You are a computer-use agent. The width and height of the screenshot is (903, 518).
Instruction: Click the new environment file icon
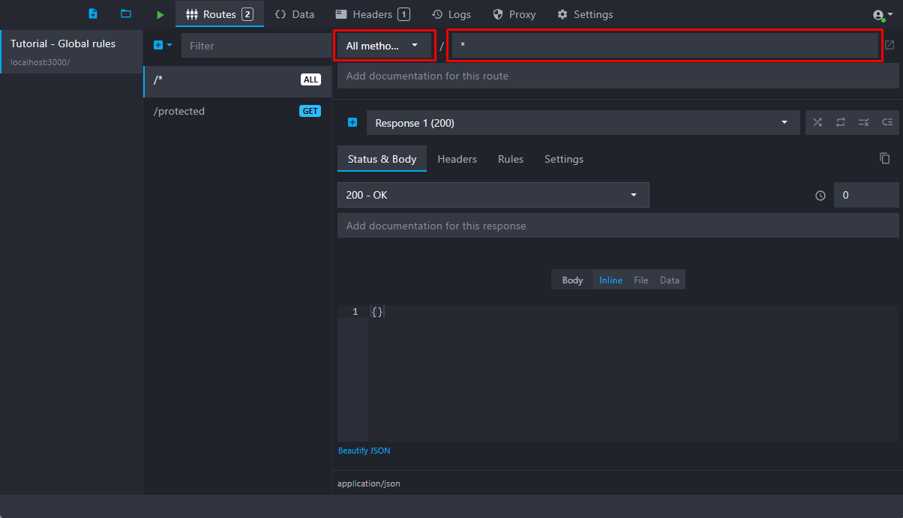point(93,14)
